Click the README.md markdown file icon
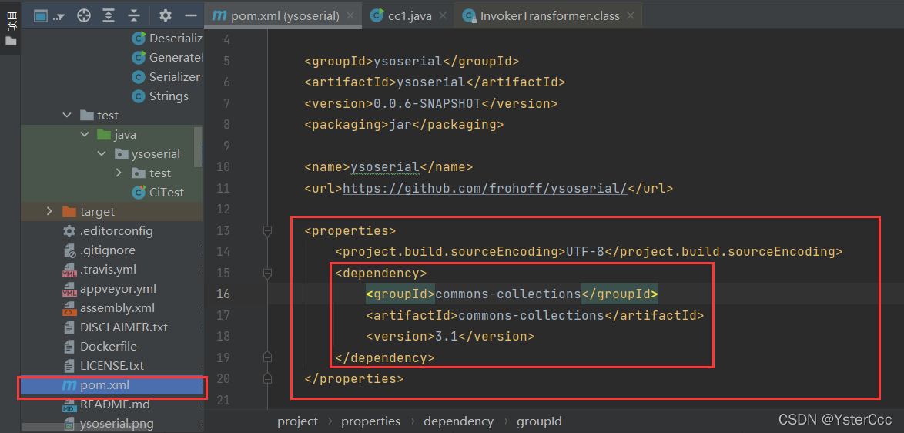Image resolution: width=904 pixels, height=433 pixels. [x=69, y=404]
